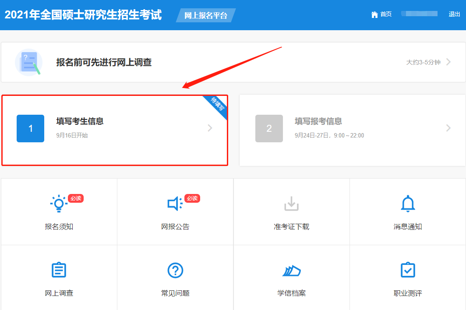Open the 网上报名平台 tab in header
Screen dimensions: 466x310
pyautogui.click(x=206, y=15)
